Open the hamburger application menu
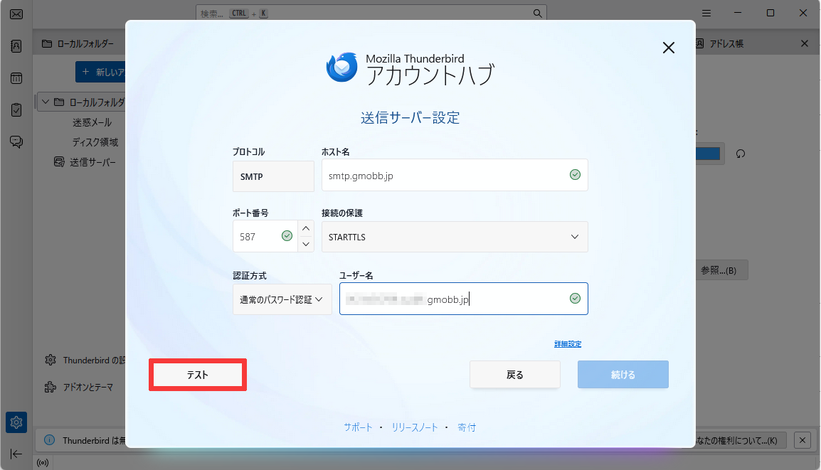The image size is (821, 470). pos(706,12)
